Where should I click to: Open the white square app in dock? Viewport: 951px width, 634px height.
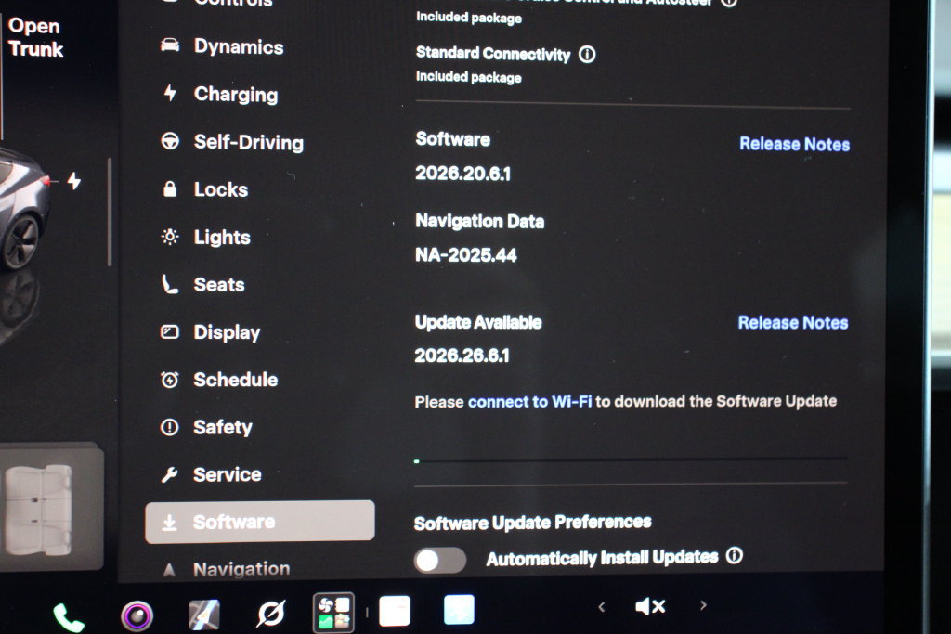(394, 611)
